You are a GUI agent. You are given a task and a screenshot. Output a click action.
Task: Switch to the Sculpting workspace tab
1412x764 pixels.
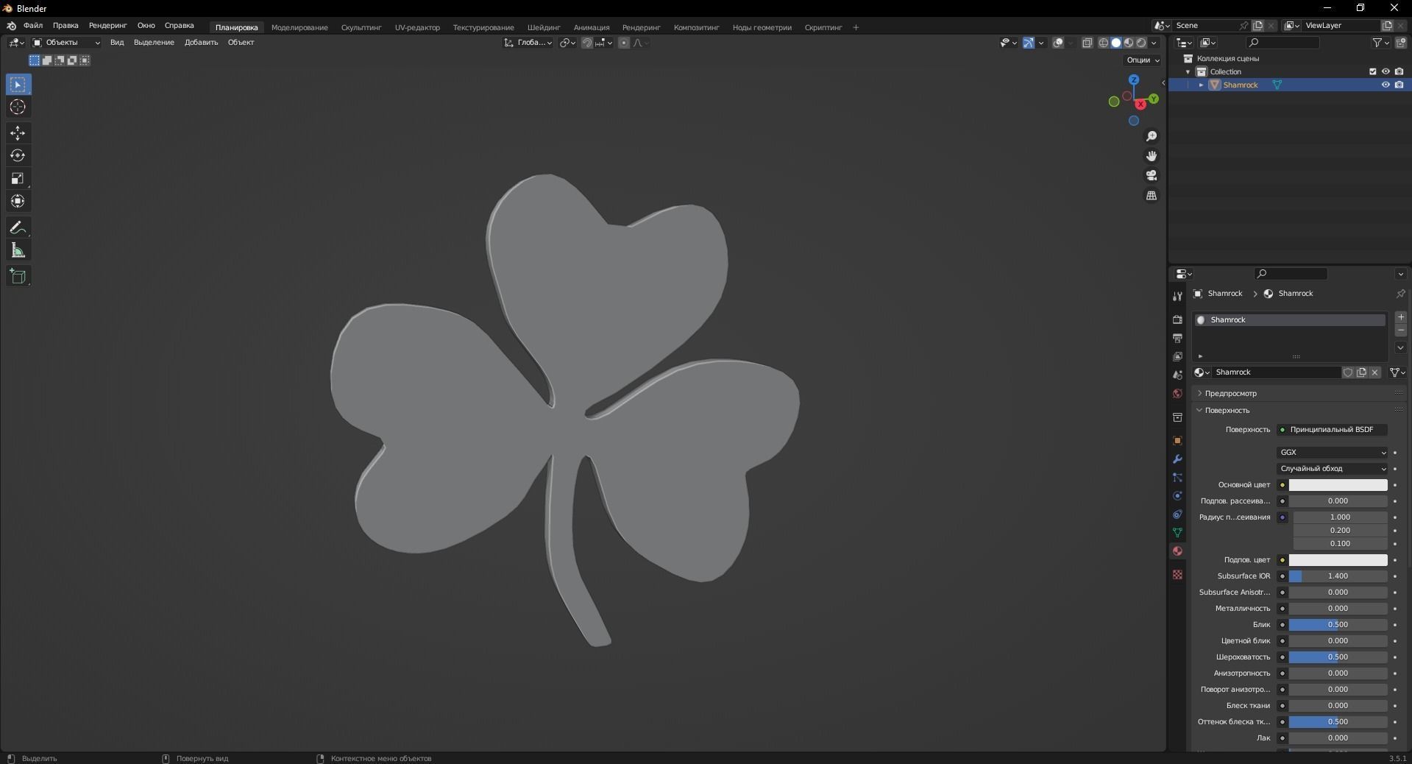coord(361,27)
